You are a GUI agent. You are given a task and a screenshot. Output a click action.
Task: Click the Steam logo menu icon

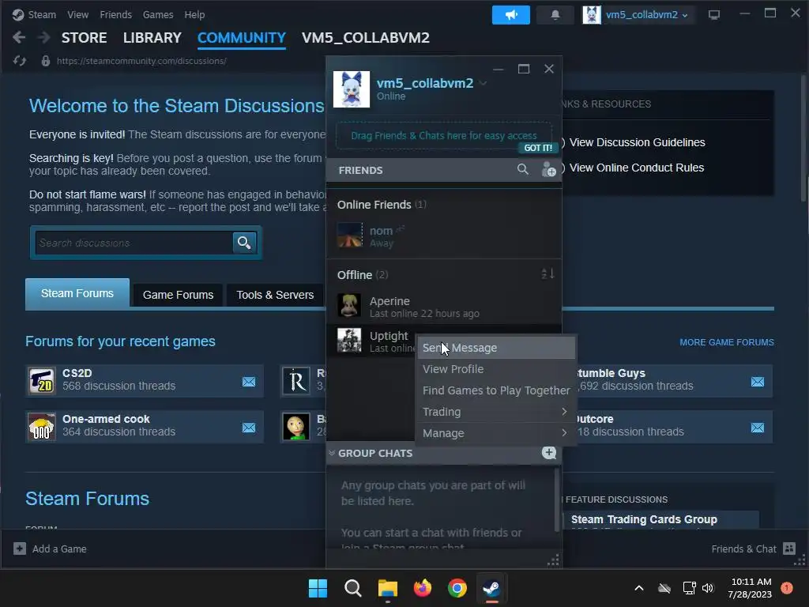[18, 14]
